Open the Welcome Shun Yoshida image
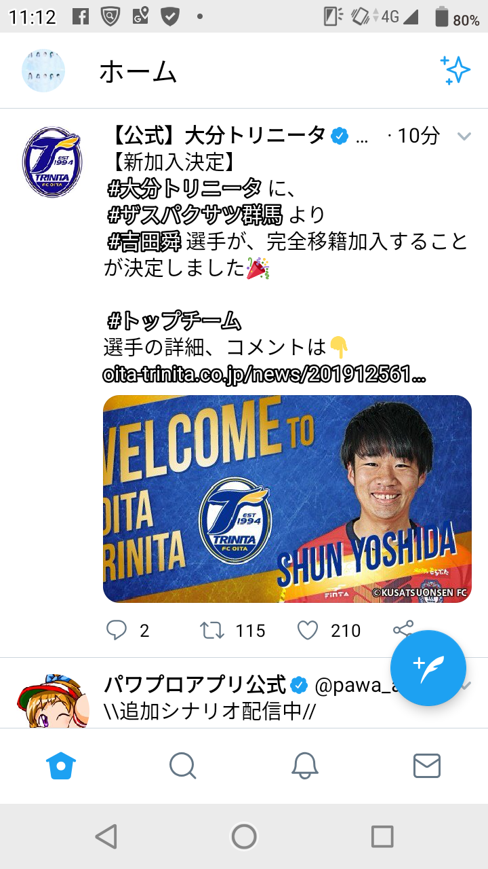 click(287, 499)
